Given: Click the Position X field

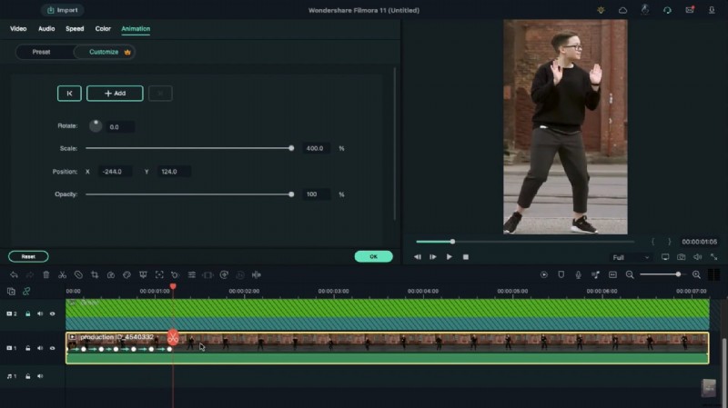Looking at the screenshot, I should (114, 172).
